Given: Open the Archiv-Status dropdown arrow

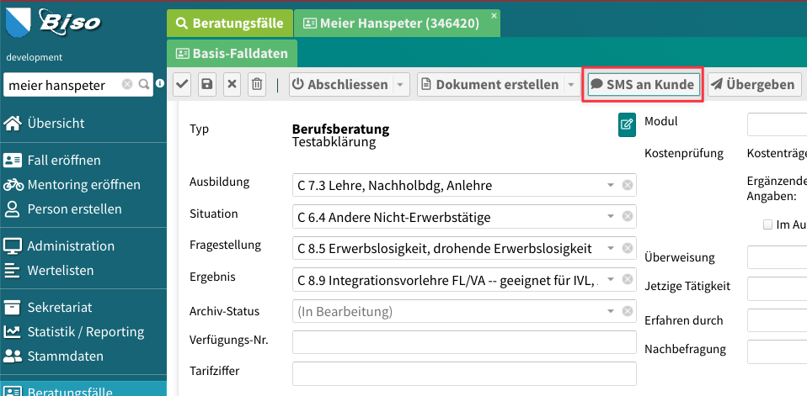Looking at the screenshot, I should point(611,311).
